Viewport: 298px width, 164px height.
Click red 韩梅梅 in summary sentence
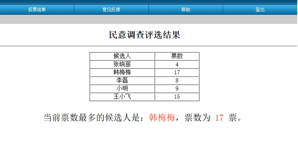162,118
